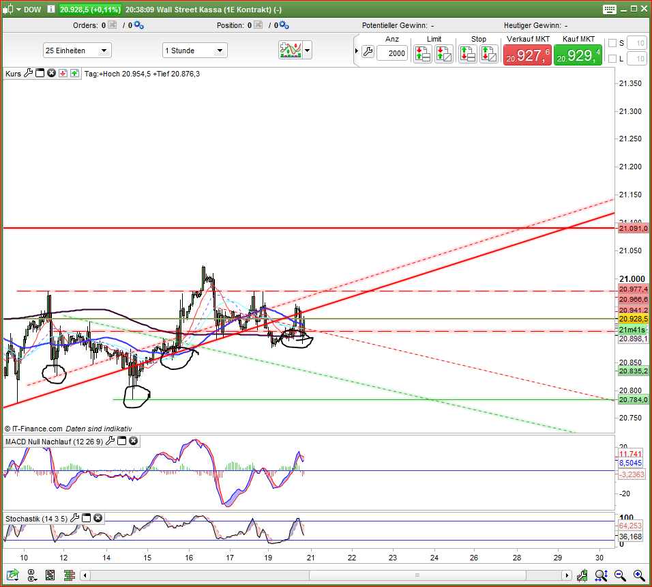Click the export chart icon
The width and height of the screenshot is (652, 587).
[12, 575]
